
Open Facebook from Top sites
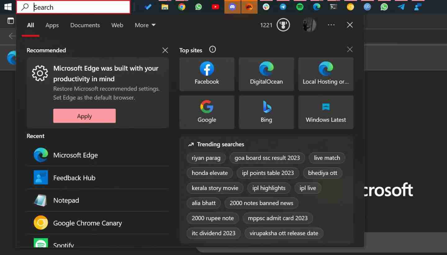207,74
